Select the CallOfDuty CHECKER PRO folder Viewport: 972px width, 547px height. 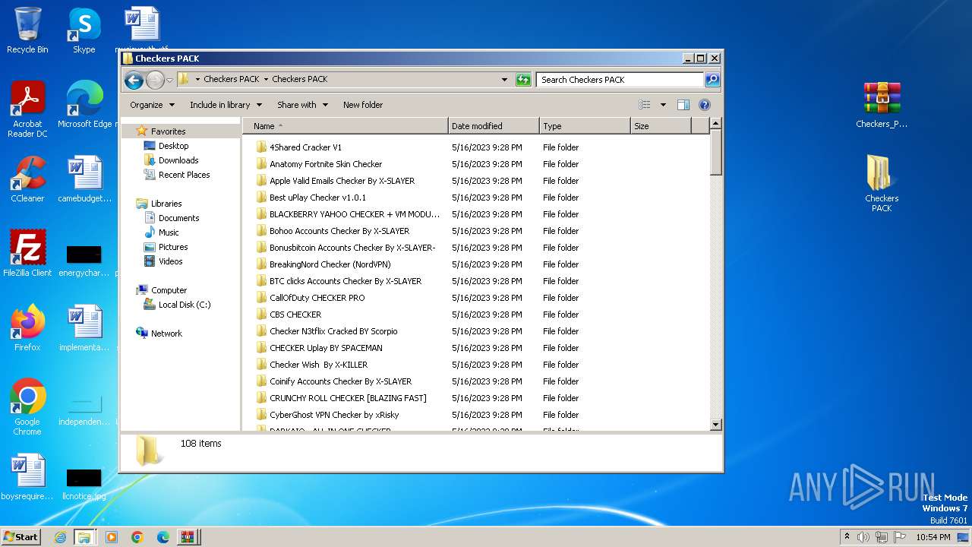pos(317,298)
